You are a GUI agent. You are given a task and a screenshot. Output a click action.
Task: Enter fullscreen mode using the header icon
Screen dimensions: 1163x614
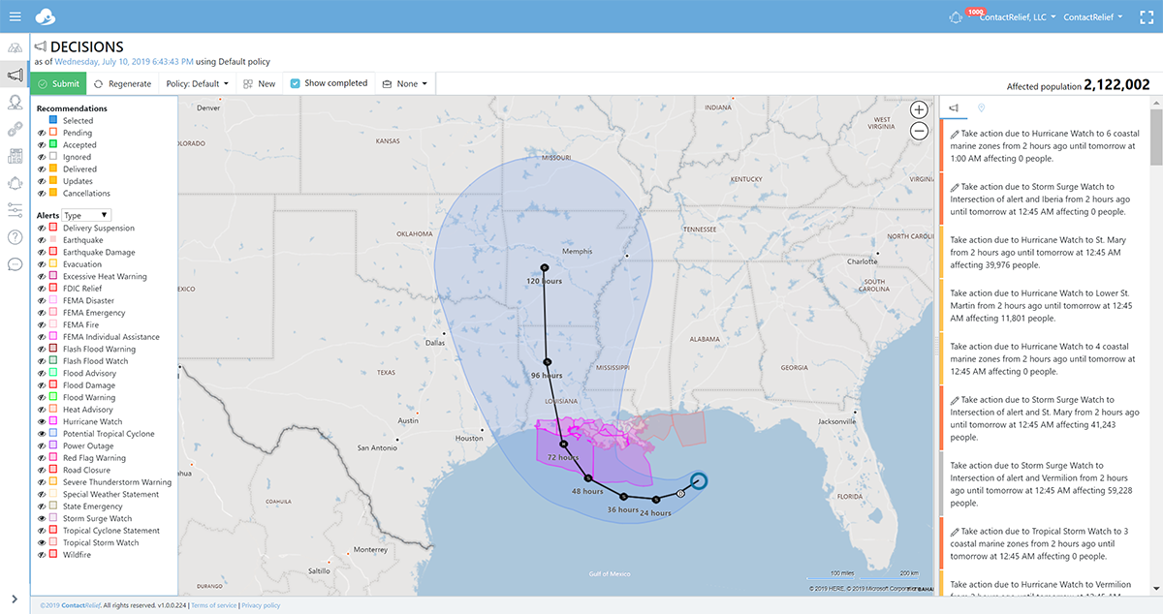tap(1147, 17)
